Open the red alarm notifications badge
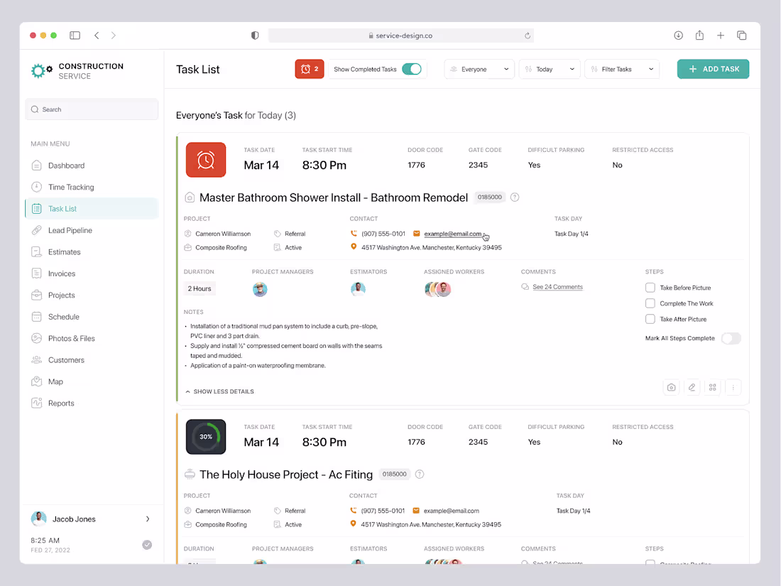781x586 pixels. [310, 69]
